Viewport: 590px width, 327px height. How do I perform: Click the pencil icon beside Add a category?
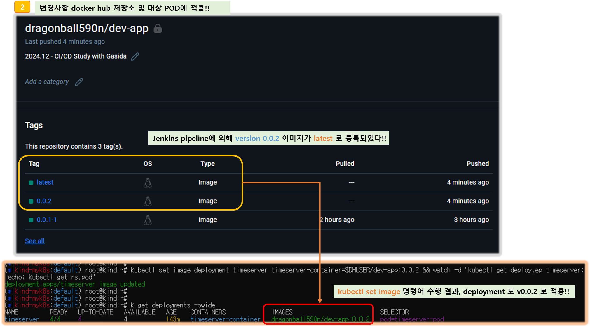(79, 82)
